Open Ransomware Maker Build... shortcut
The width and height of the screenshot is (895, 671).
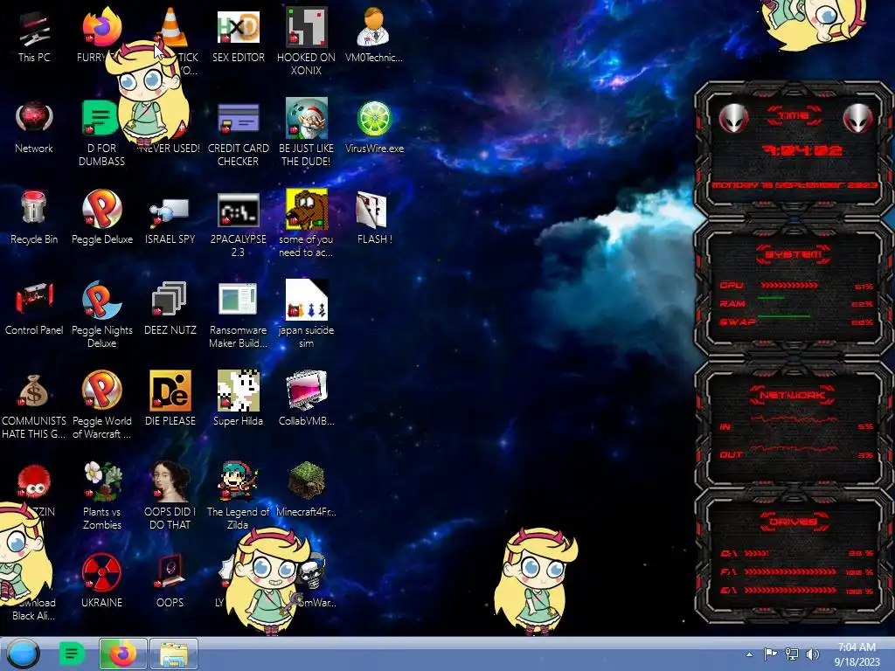[x=238, y=315]
